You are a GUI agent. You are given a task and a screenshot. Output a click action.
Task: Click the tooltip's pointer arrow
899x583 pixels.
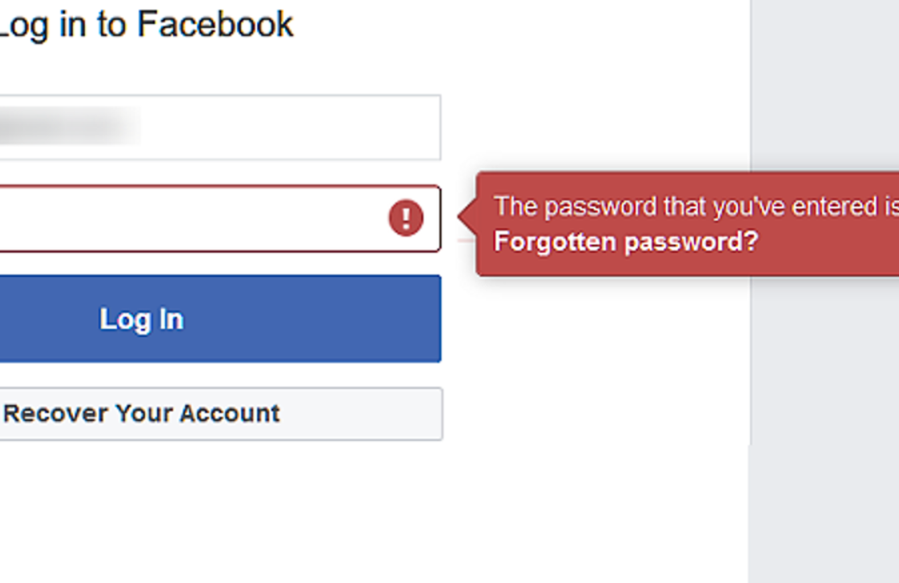coord(467,217)
